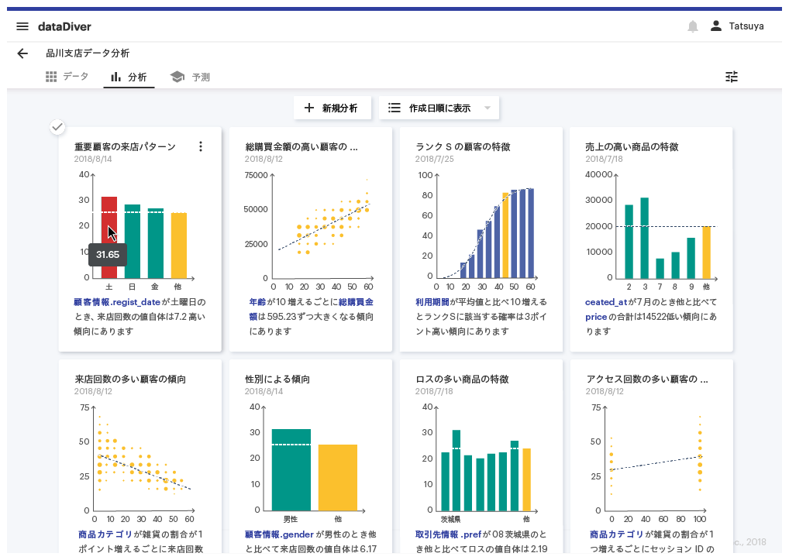Click the list icon beside 作成日順に表示
The image size is (789, 560).
[x=394, y=108]
